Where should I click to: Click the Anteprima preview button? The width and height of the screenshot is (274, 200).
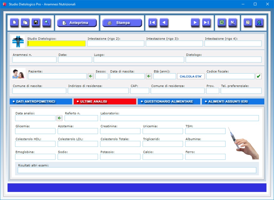coord(77,23)
